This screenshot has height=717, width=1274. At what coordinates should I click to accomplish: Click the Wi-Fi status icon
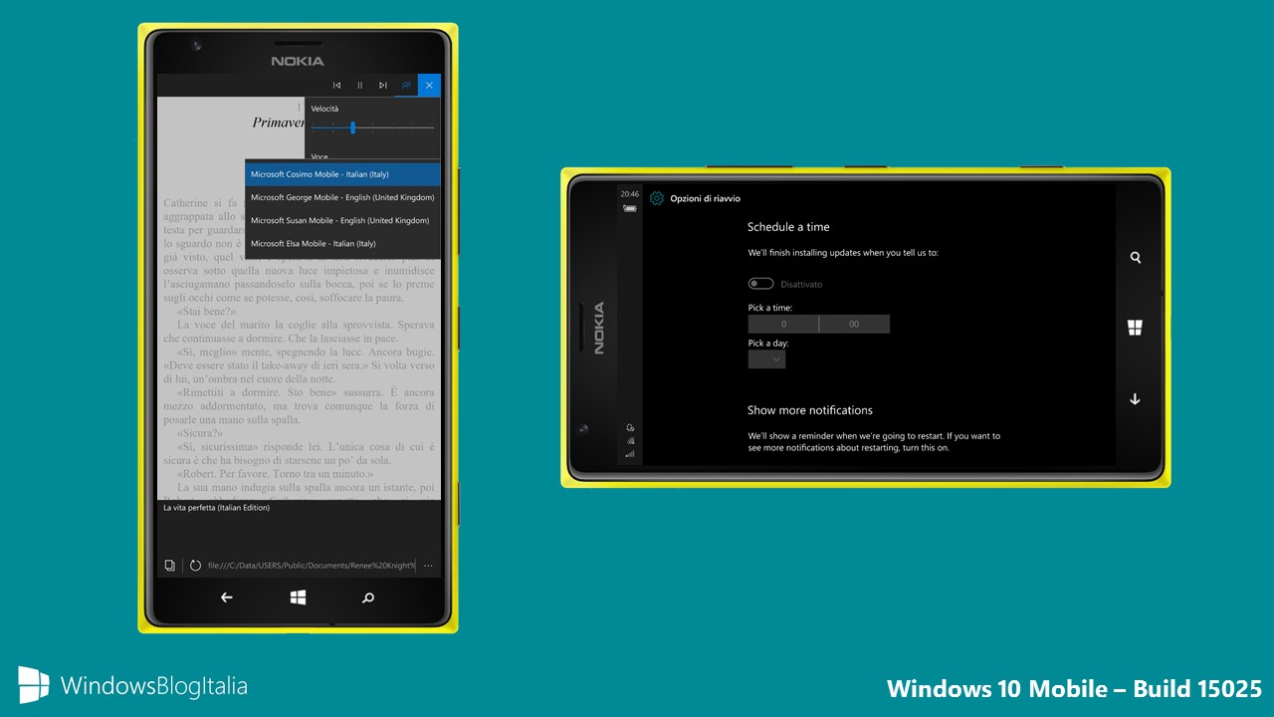[x=630, y=440]
